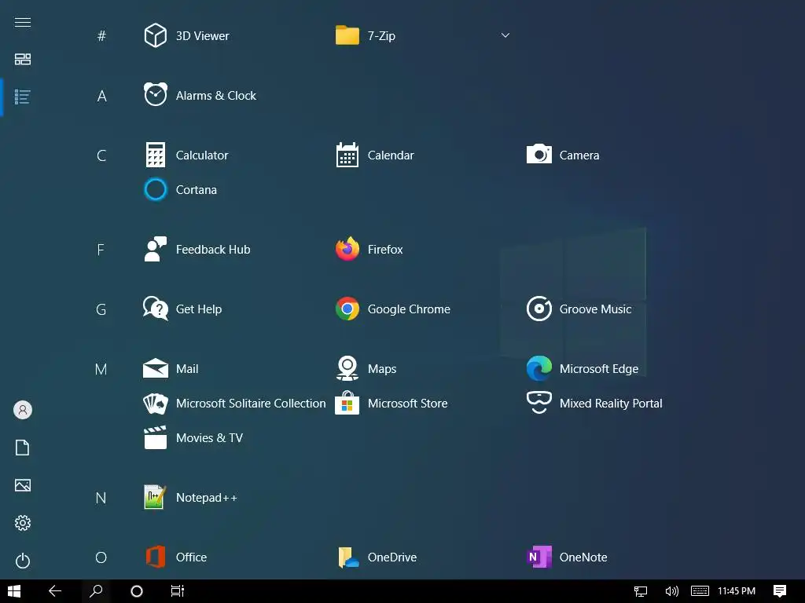Click the 11:45 PM clock
The height and width of the screenshot is (603, 805).
click(737, 591)
